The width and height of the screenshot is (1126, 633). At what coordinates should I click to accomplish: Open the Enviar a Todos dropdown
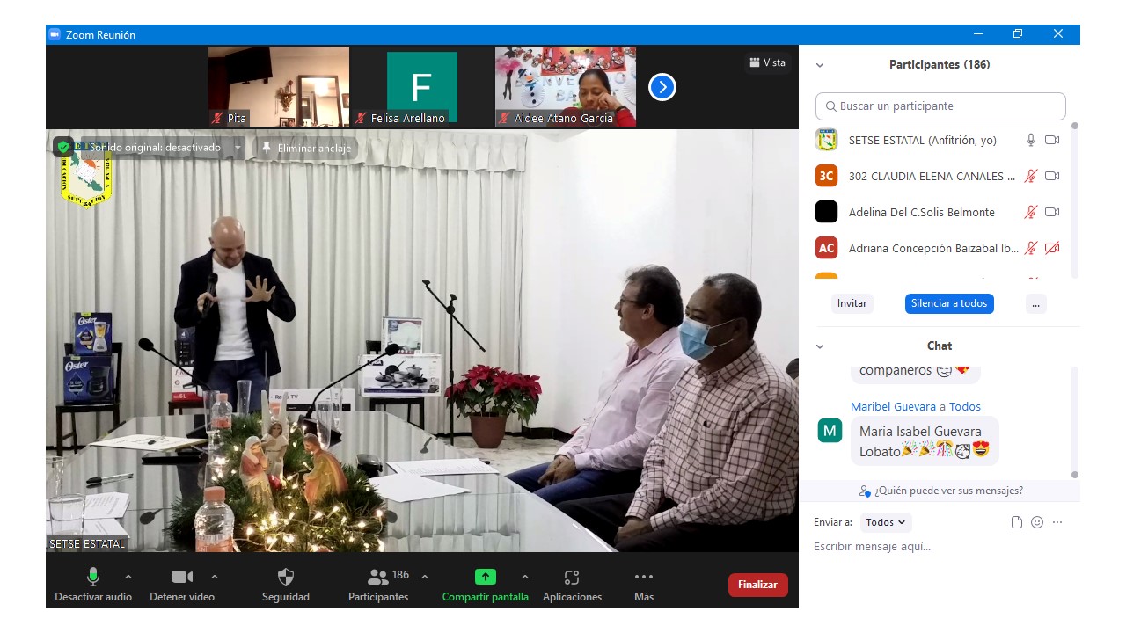886,522
